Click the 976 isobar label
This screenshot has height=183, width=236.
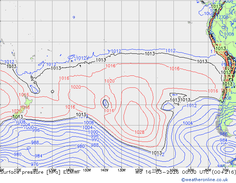(35, 164)
